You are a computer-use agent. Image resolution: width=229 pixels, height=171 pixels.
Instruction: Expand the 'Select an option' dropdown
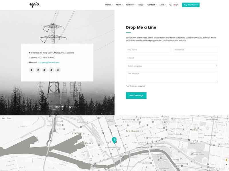point(172,66)
